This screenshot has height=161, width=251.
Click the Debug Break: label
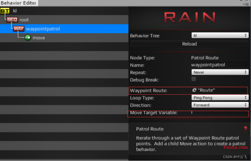click(144, 80)
